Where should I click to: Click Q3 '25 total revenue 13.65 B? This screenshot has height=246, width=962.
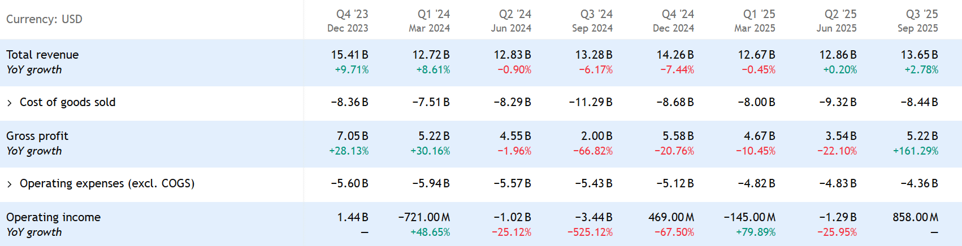pos(919,55)
